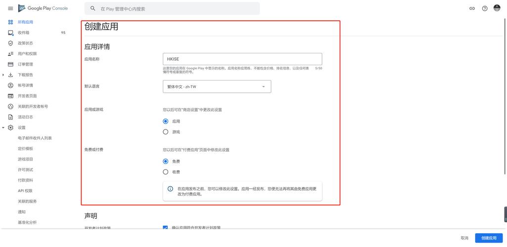
Task: Open 游戏项目 under settings
Action: (25, 159)
